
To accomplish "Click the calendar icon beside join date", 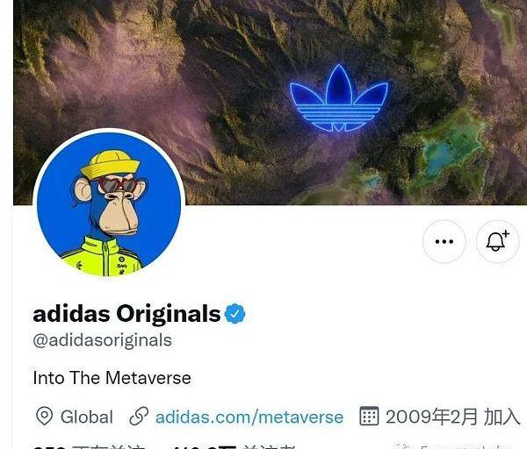I will 369,416.
